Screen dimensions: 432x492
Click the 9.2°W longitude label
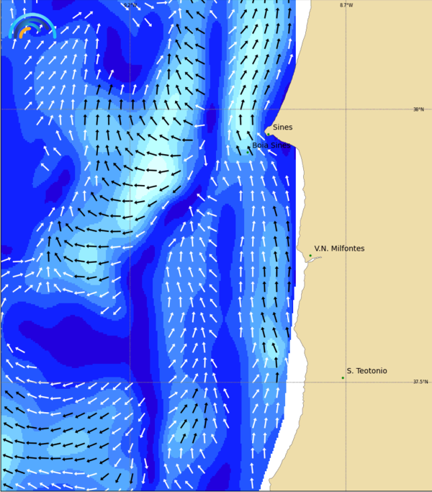[130, 5]
